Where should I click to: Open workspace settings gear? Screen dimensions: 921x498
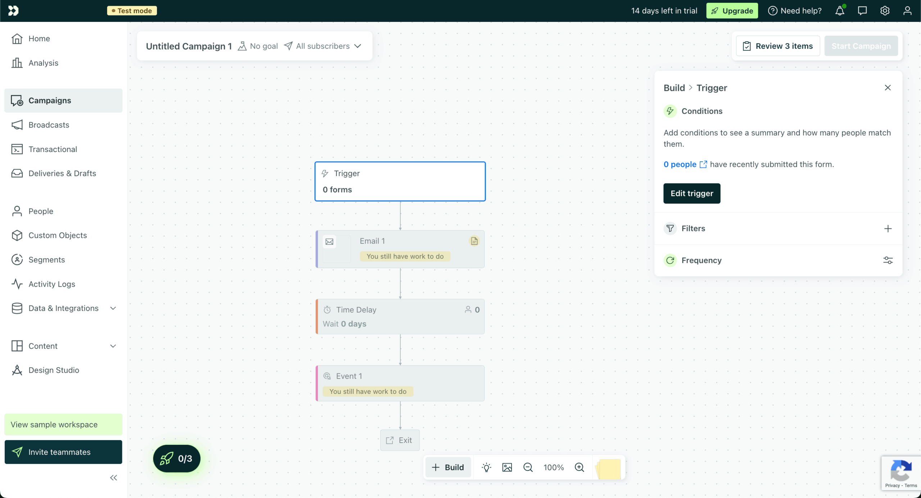[885, 10]
